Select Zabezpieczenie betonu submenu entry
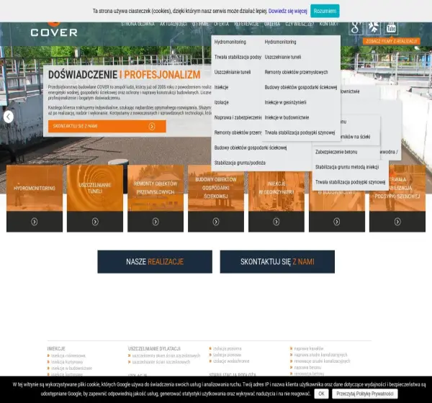Screen dimensions: 432x403 pyautogui.click(x=336, y=152)
